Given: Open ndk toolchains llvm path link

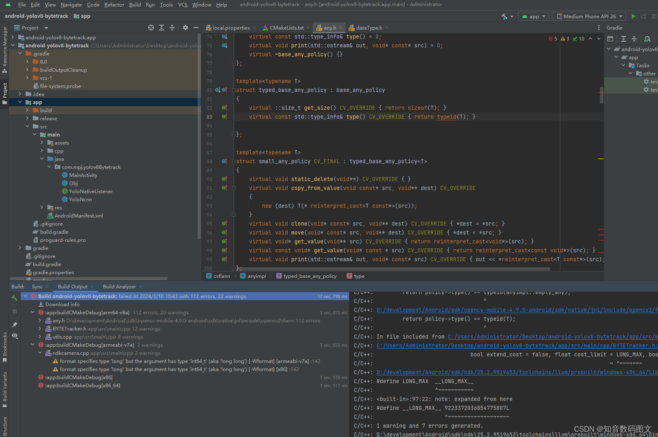Looking at the screenshot, I should pyautogui.click(x=517, y=372).
